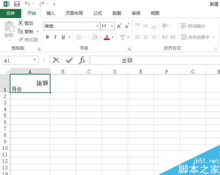Screen dimensions: 220x175
Task: Click the fill color paint bucket
Action: pos(95,37)
